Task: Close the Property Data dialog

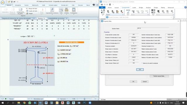Action: point(178,21)
